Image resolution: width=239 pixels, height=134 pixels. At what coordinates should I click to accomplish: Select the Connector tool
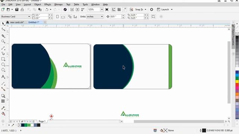pyautogui.click(x=3, y=89)
